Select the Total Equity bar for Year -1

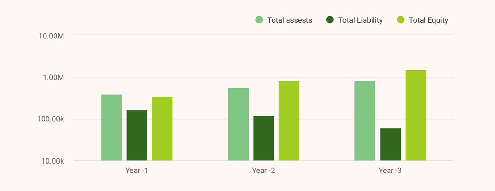(162, 129)
